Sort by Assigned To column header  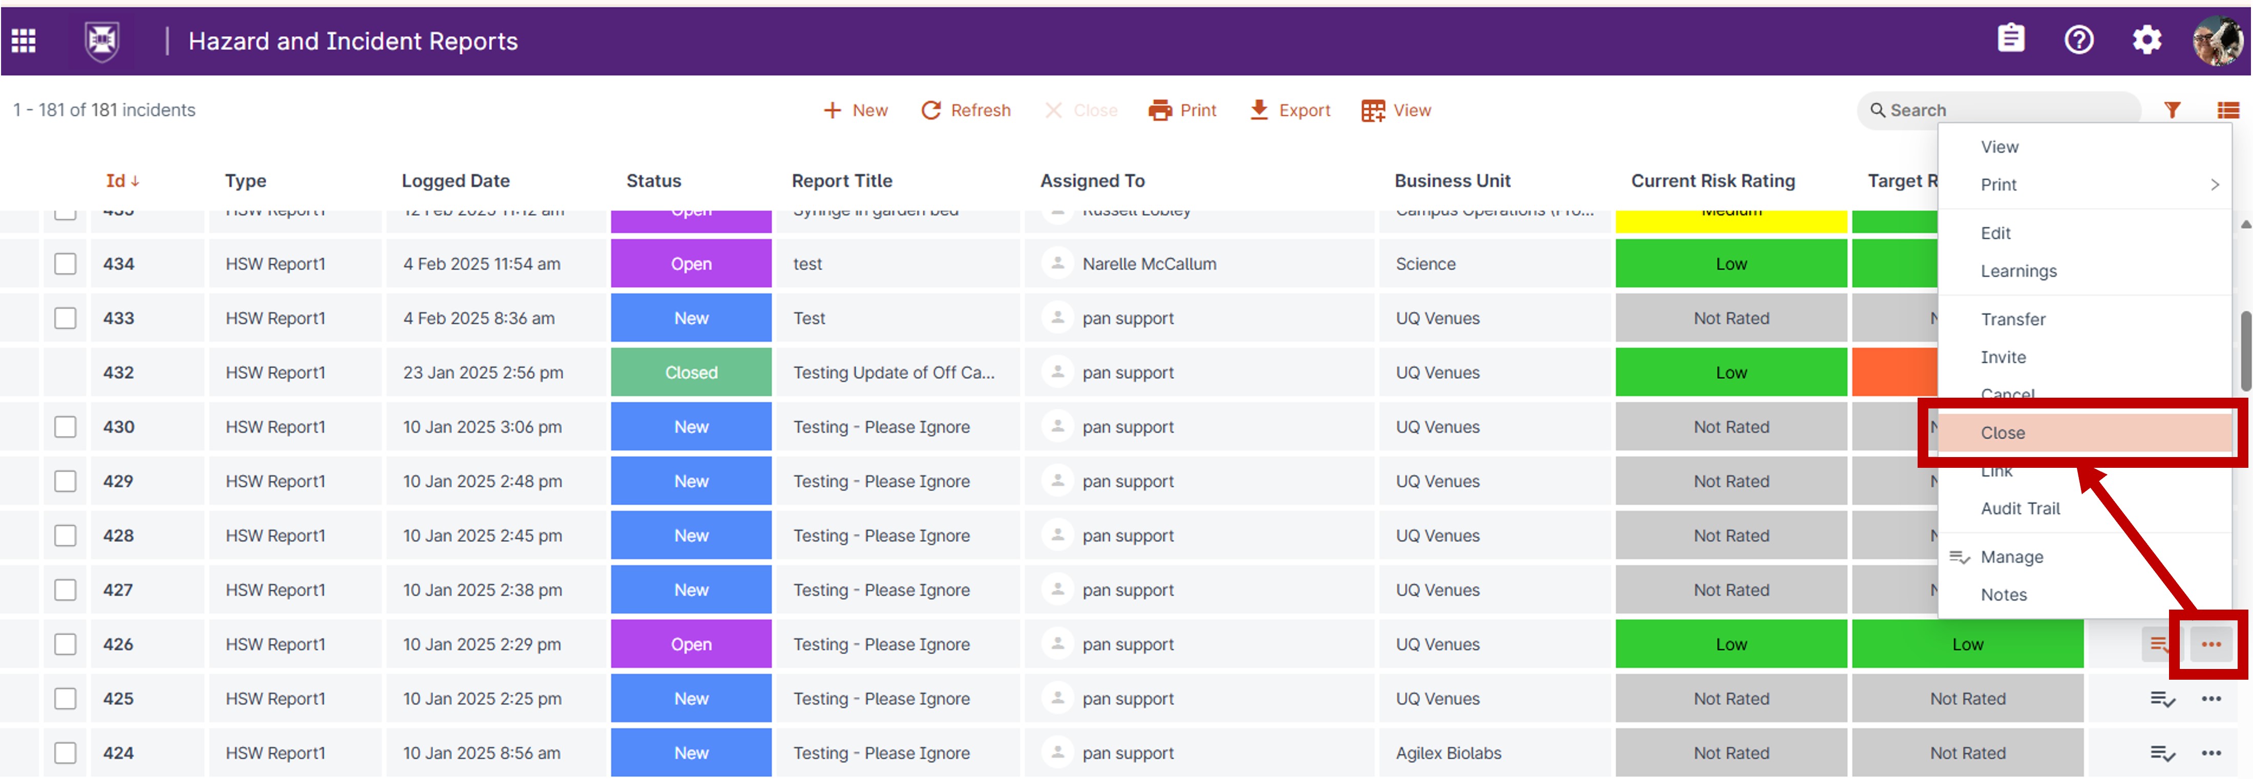pos(1092,181)
